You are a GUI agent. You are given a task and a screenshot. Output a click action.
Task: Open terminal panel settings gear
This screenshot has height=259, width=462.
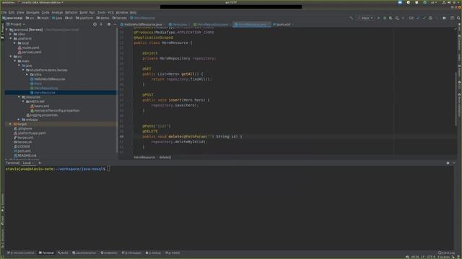point(448,163)
